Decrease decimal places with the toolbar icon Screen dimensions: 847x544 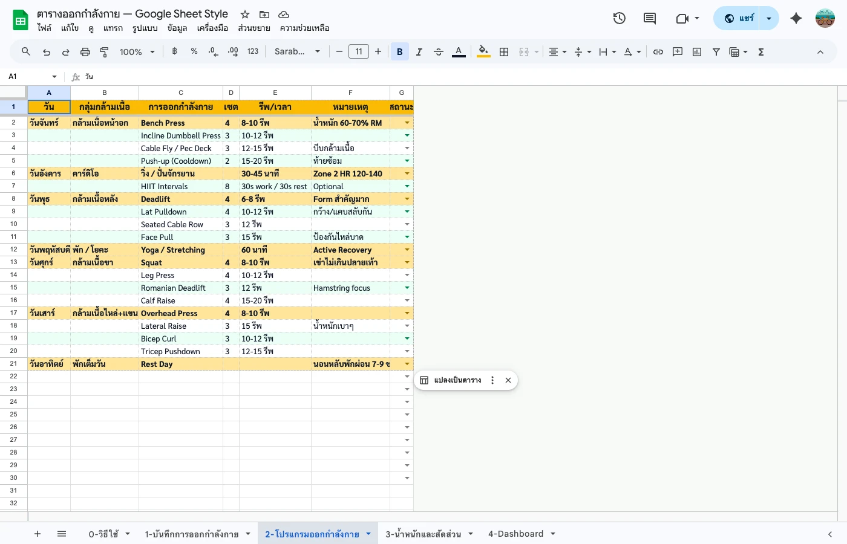(212, 51)
